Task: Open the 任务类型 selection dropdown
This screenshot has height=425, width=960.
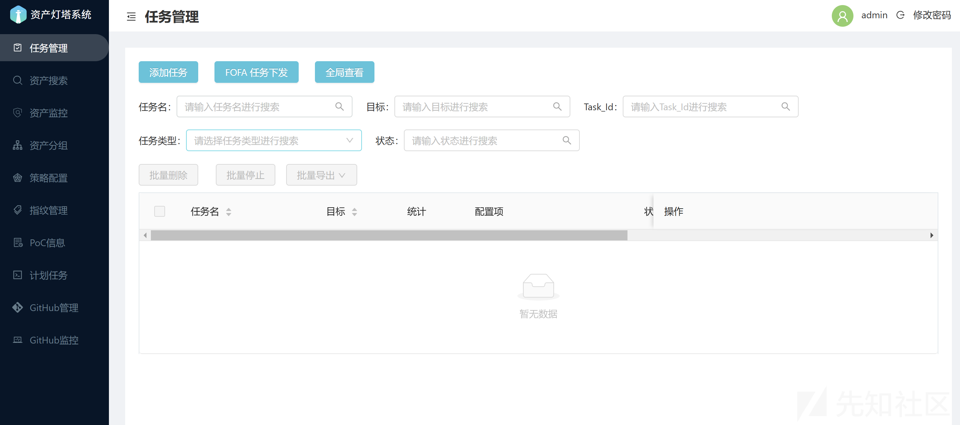Action: coord(274,140)
